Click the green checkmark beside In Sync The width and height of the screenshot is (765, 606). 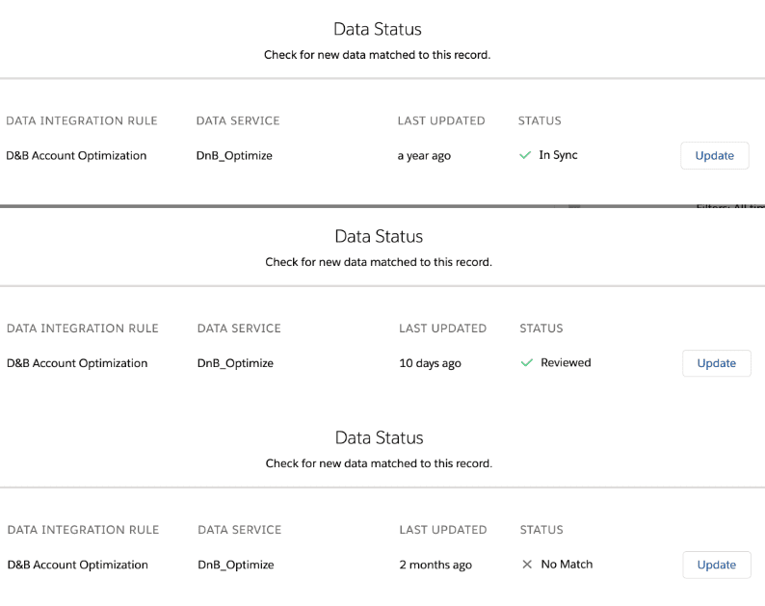525,155
